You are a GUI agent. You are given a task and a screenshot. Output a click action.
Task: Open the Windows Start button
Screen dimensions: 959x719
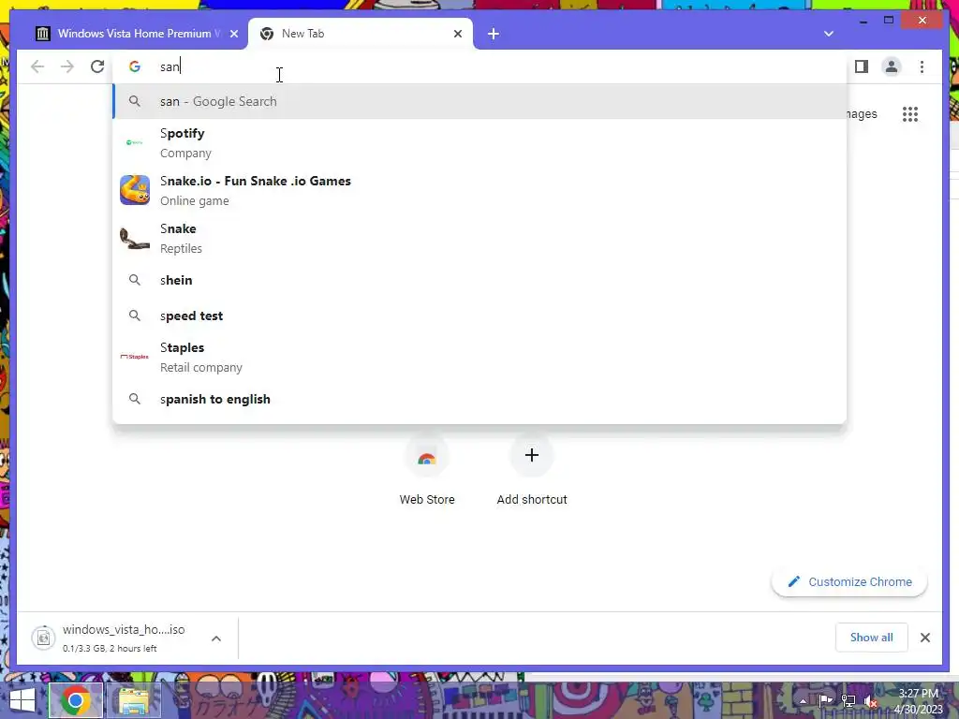22,700
